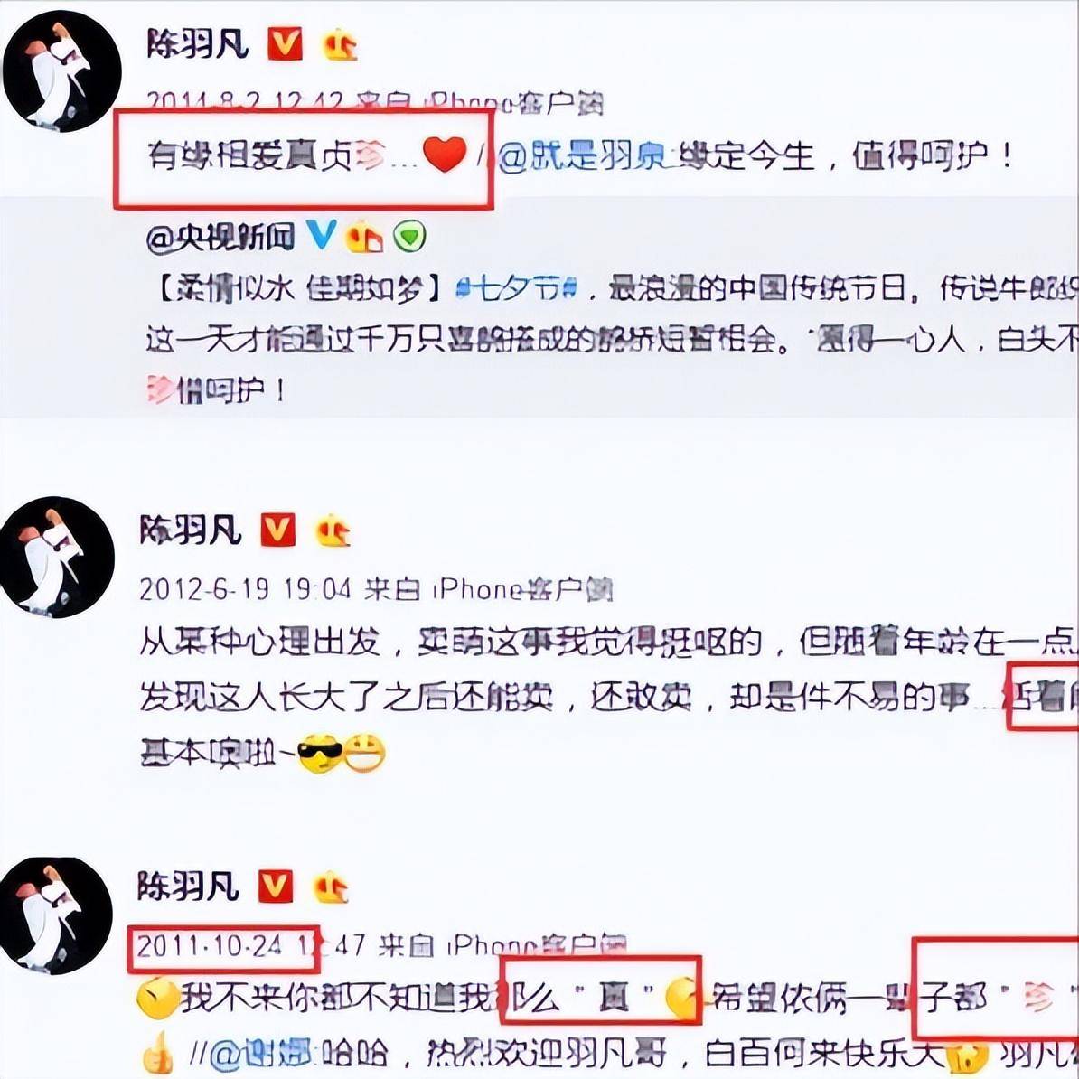This screenshot has width=1079, height=1079.
Task: Click crown member badge beside the first 陈羽凡
Action: pyautogui.click(x=340, y=44)
